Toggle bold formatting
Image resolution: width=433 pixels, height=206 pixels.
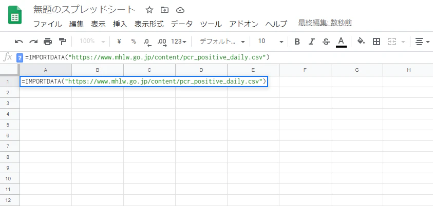pyautogui.click(x=297, y=42)
